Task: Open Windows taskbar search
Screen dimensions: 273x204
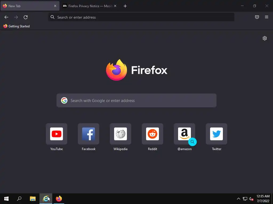Action: coord(19,199)
